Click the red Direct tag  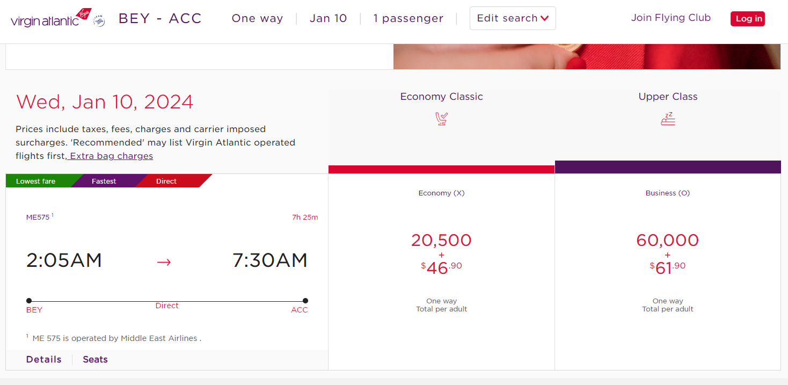(x=166, y=181)
